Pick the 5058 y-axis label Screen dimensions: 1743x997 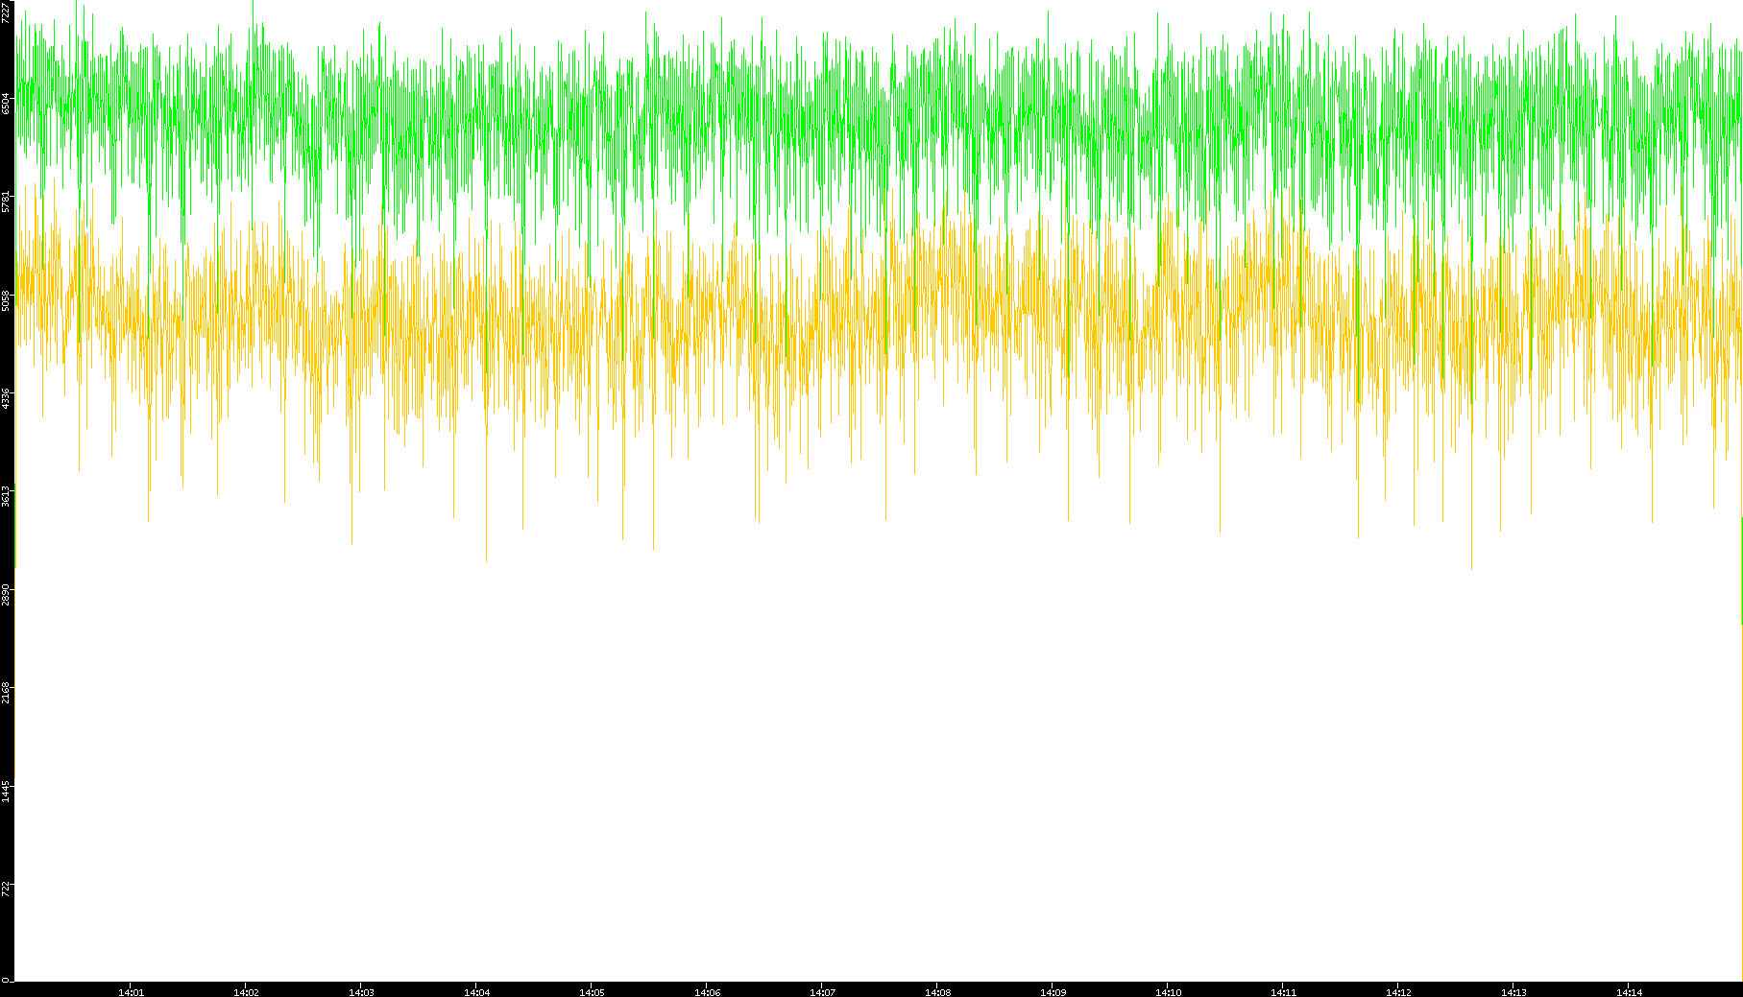click(7, 300)
